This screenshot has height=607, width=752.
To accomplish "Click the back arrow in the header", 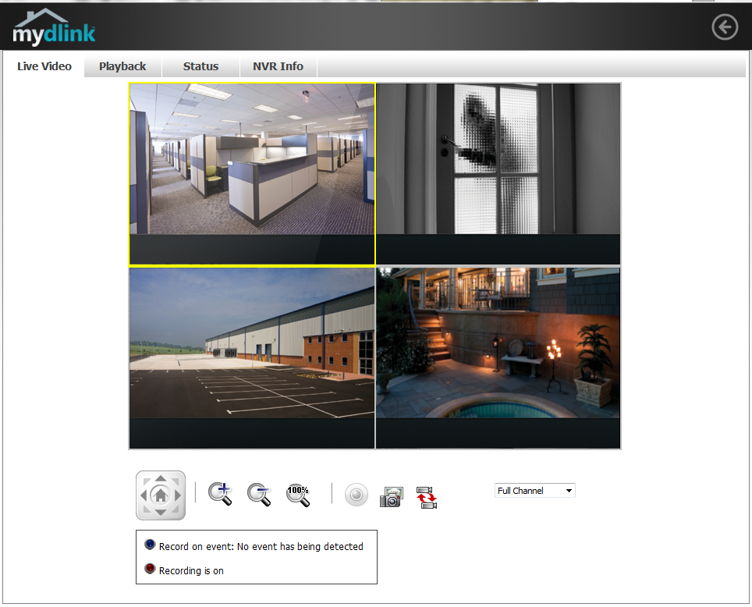I will click(725, 27).
